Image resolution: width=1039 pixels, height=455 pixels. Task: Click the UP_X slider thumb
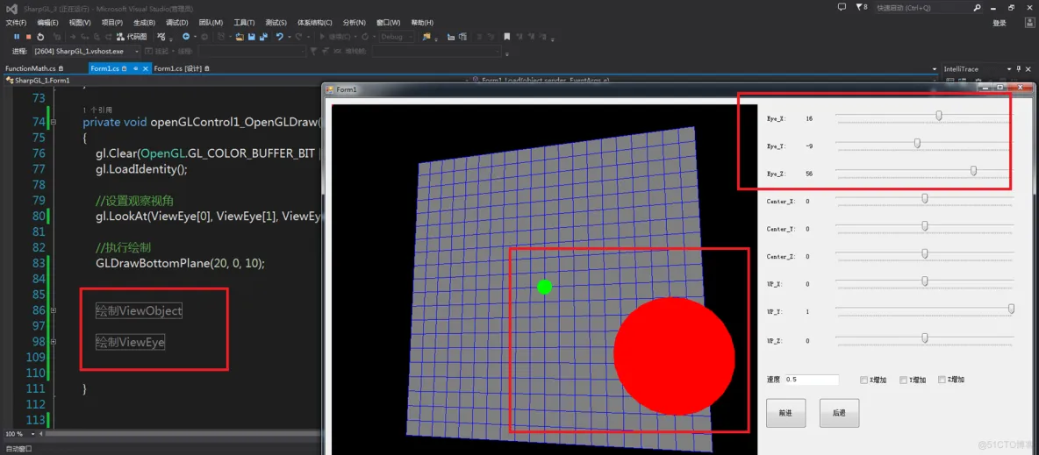[x=925, y=281]
